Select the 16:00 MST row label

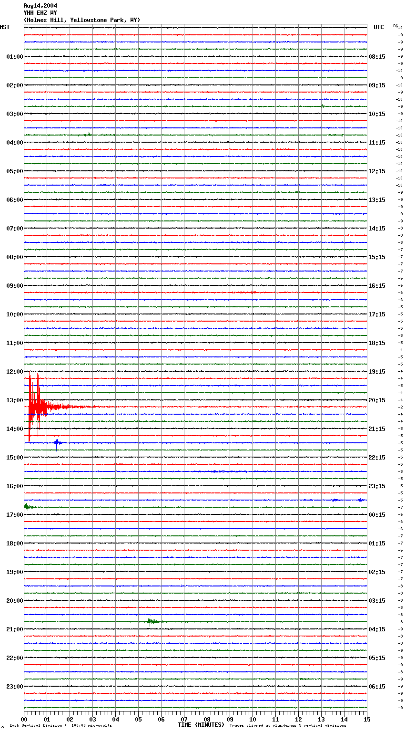(x=14, y=486)
